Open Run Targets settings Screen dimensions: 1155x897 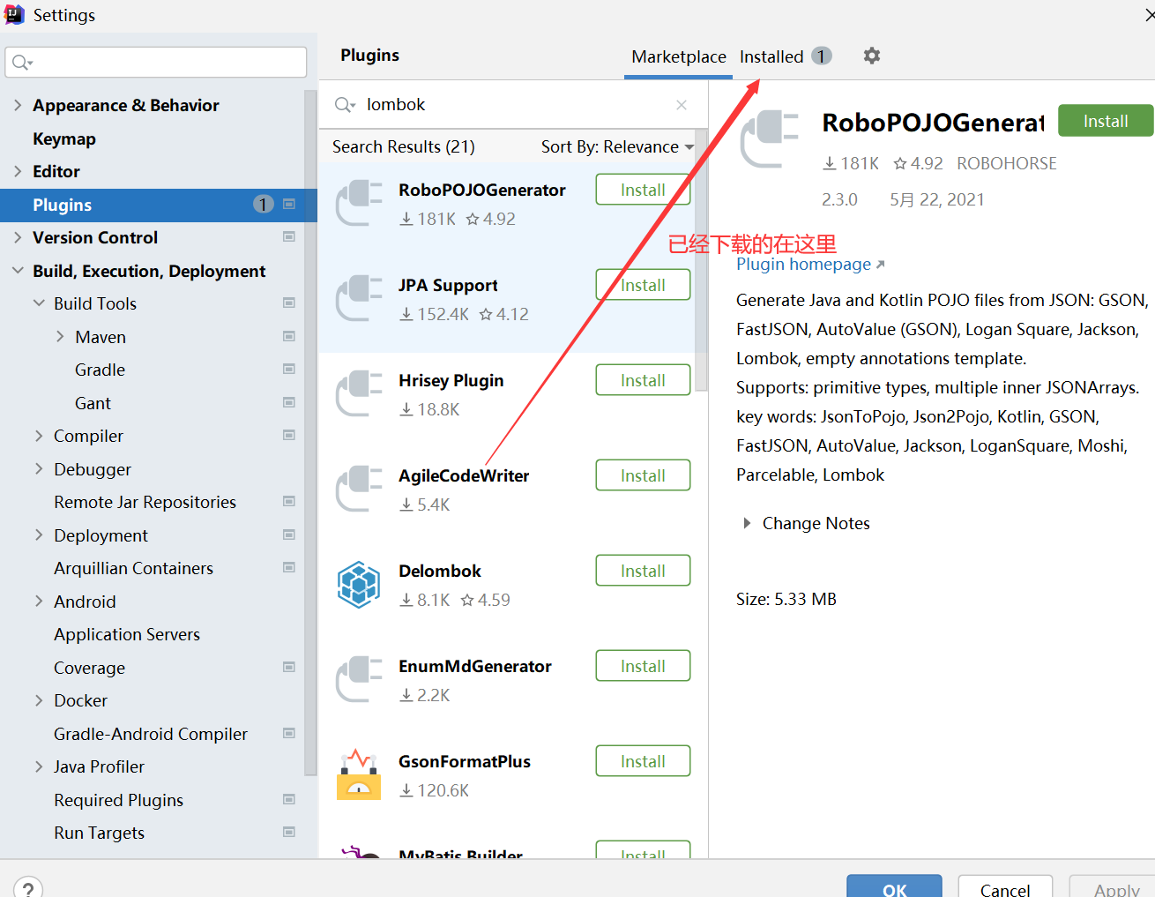[x=99, y=833]
